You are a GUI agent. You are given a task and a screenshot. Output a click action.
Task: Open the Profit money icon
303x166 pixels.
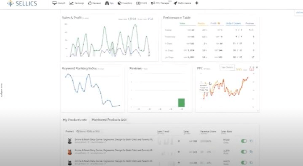138,3
